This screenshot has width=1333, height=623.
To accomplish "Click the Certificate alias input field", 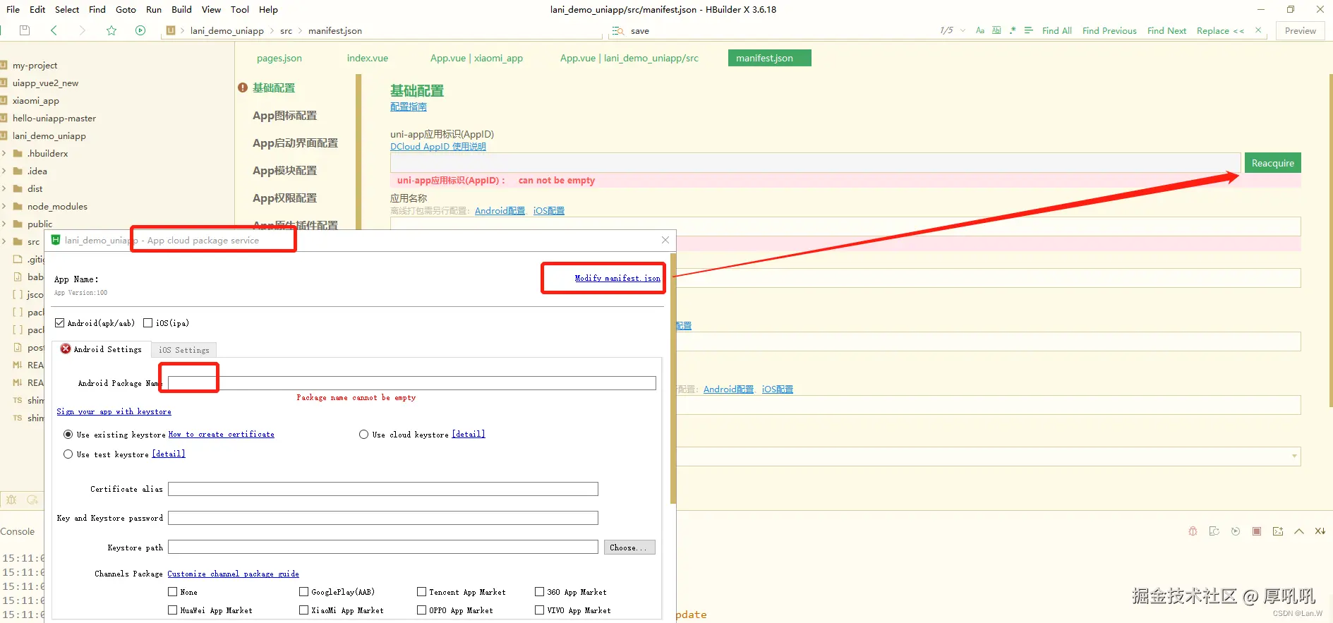I will click(382, 489).
